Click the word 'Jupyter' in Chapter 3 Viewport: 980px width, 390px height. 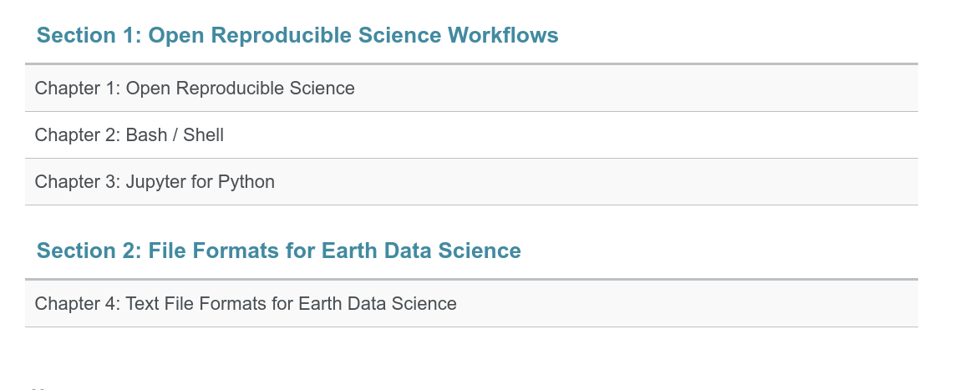point(156,183)
